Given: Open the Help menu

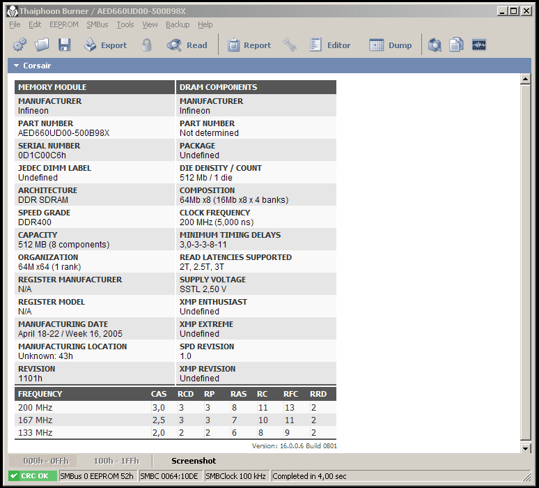Looking at the screenshot, I should point(205,25).
